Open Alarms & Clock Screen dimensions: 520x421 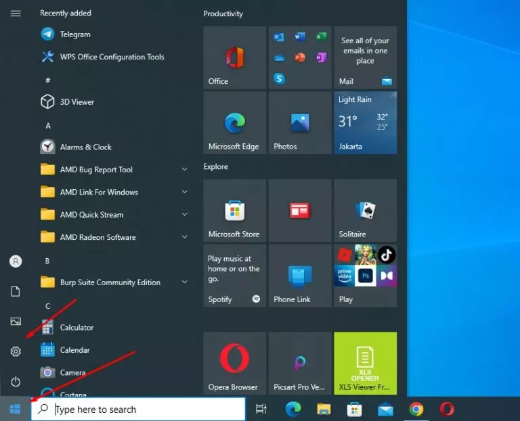[x=113, y=147]
